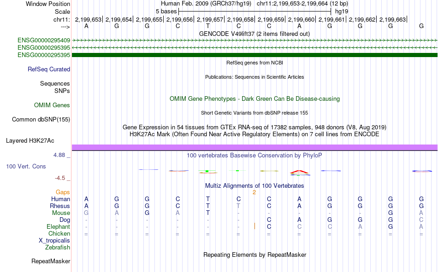Screen dimensions: 438x272
Task: Click the -4.5 lower scale value
Action: (60, 178)
